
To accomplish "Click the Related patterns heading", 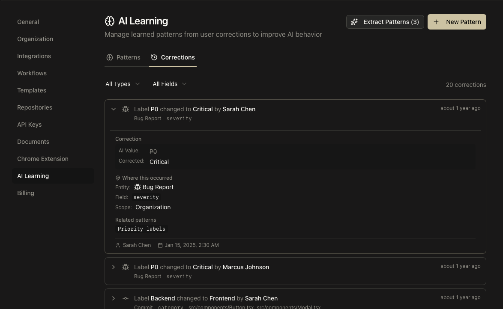I will 136,220.
